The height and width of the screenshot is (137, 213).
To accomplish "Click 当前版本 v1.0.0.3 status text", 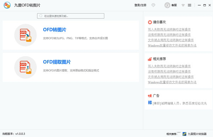I will pyautogui.click(x=14, y=134).
